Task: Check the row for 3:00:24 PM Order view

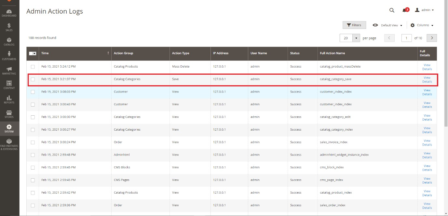Action: tap(33, 142)
